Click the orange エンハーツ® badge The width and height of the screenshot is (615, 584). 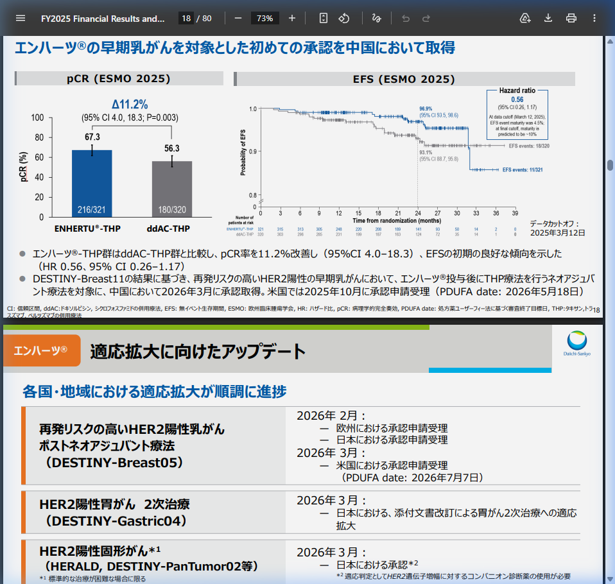point(42,350)
